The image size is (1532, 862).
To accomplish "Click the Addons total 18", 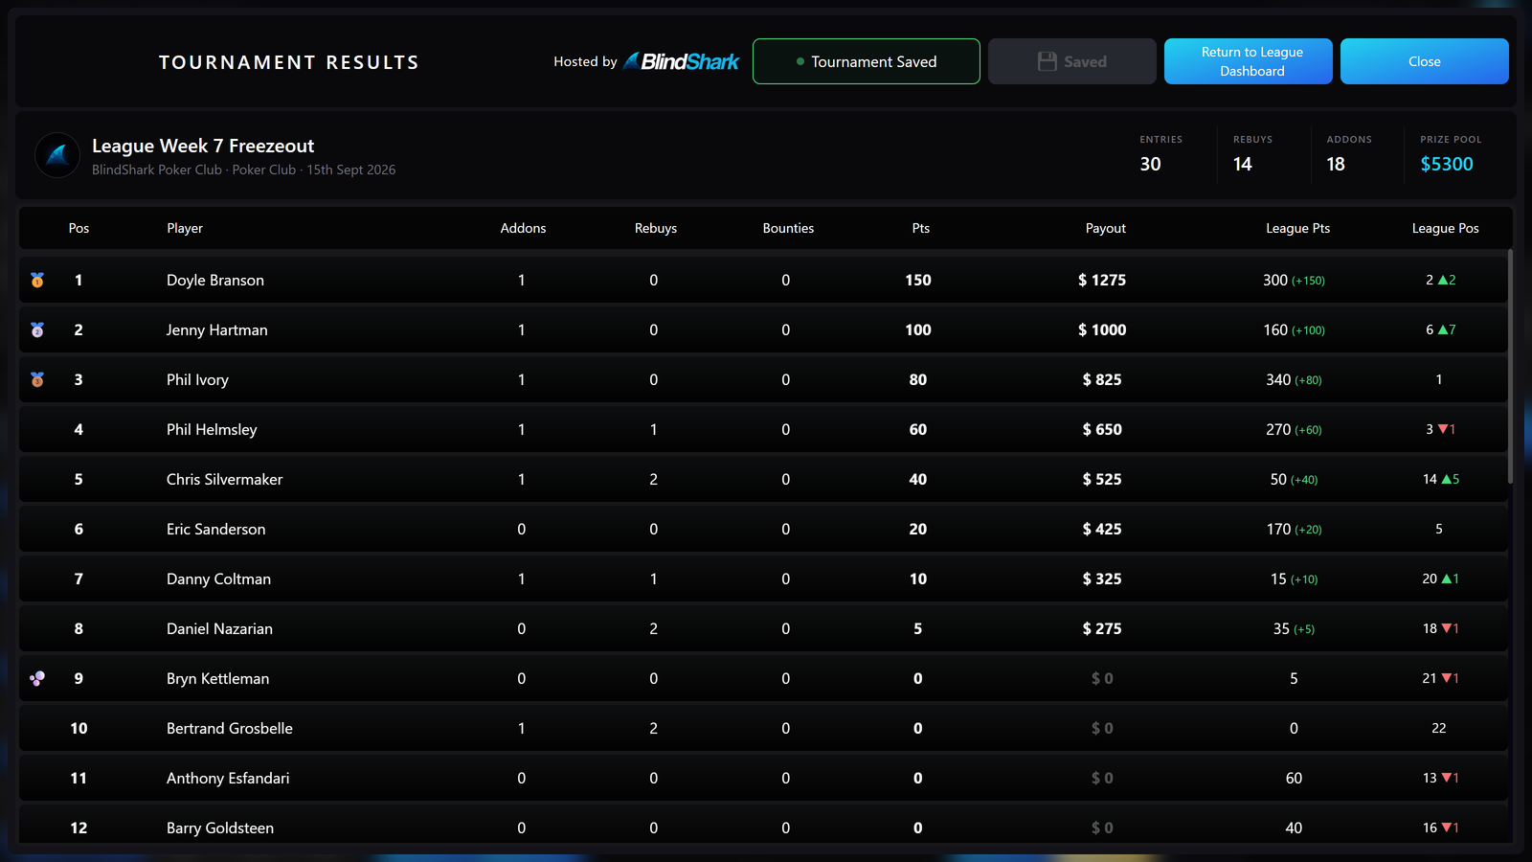I will coord(1336,164).
